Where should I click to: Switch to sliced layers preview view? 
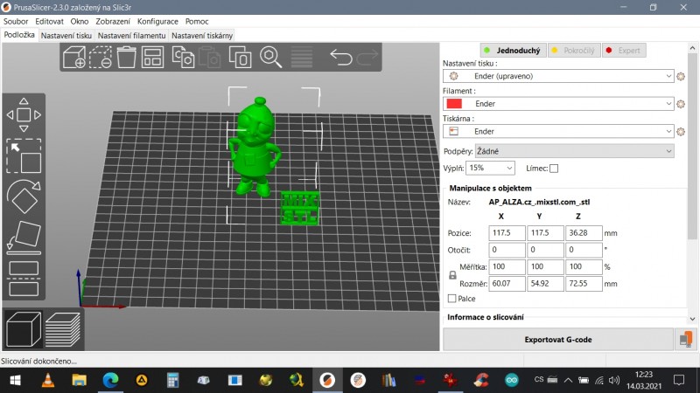coord(63,329)
